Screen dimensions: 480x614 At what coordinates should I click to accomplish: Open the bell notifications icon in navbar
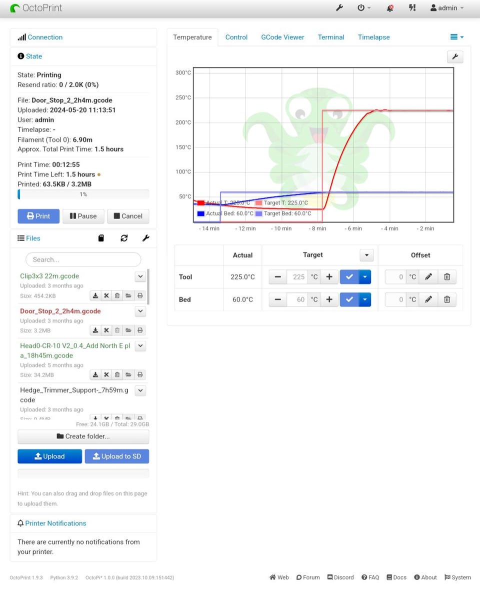pos(390,8)
